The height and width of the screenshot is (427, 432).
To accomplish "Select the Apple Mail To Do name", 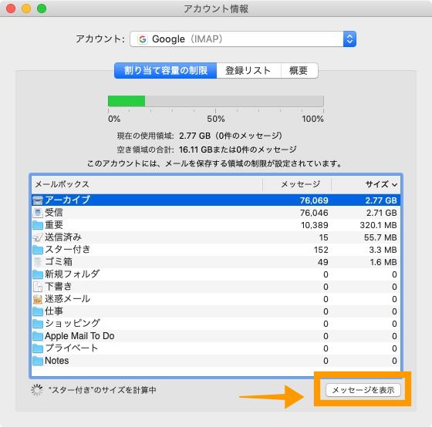I will pos(79,336).
